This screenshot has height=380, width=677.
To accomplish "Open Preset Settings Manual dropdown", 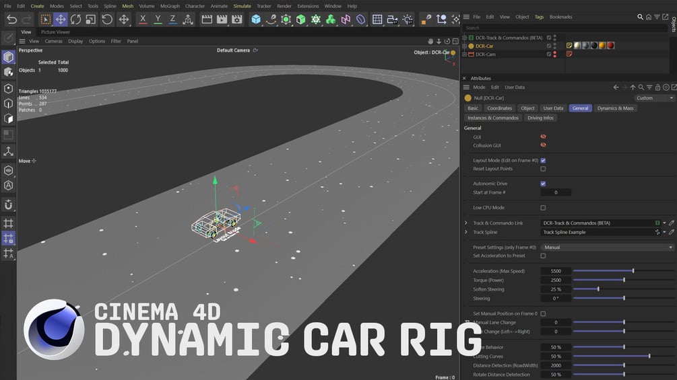I will 608,248.
